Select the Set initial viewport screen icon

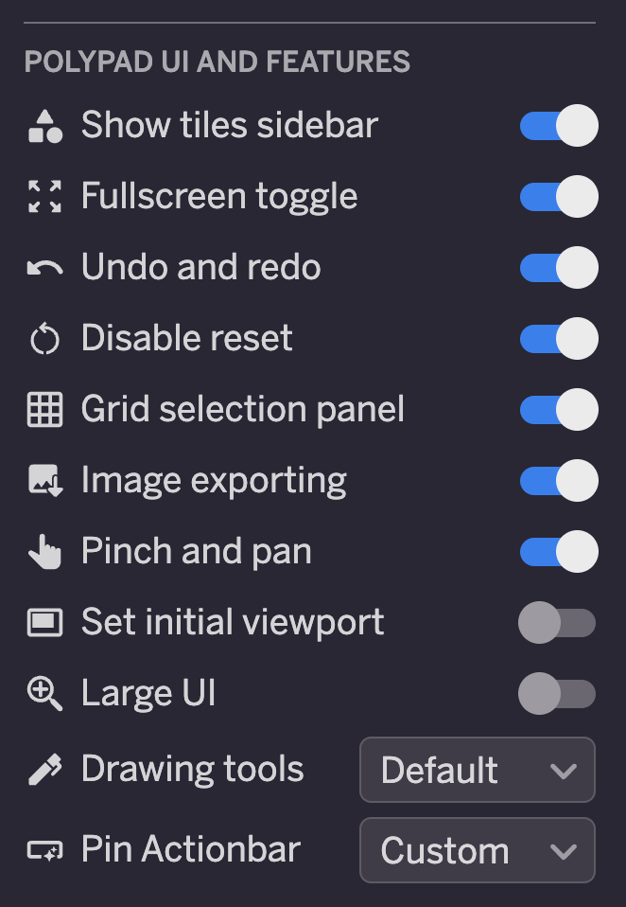click(44, 621)
